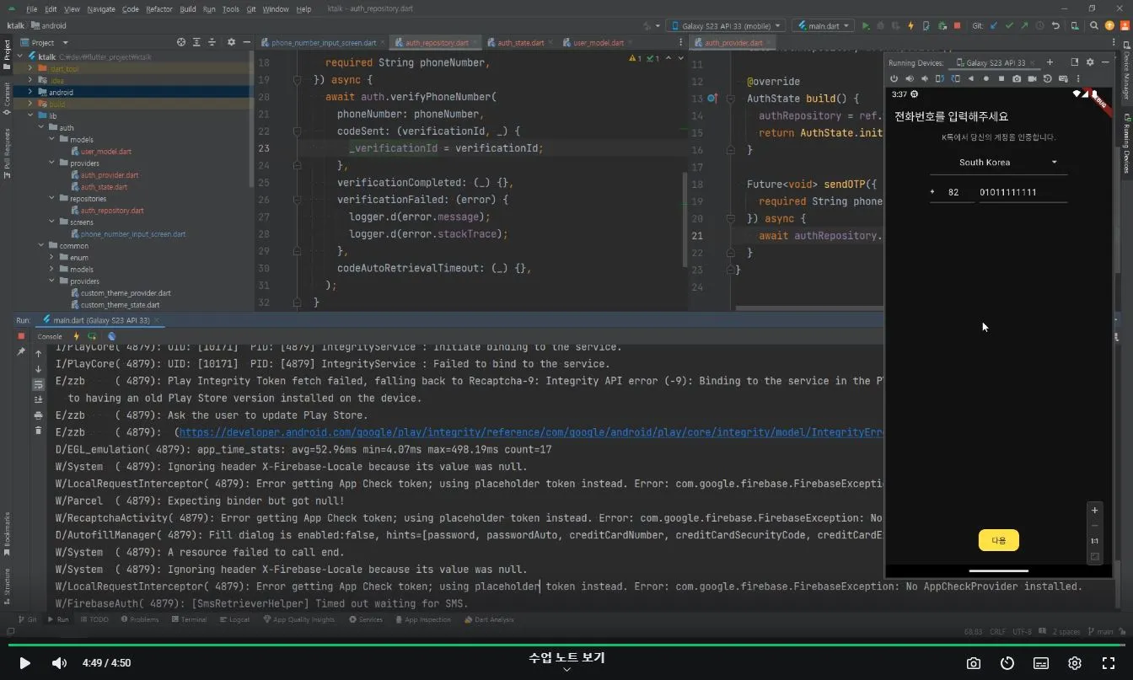Click the Git rollback undo icon
Screen dimensions: 1133x680
(1055, 26)
